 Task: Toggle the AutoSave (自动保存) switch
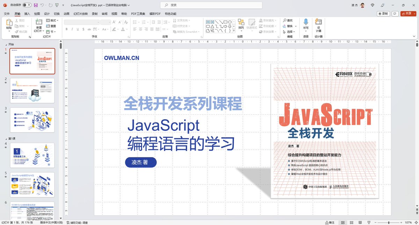click(x=27, y=5)
